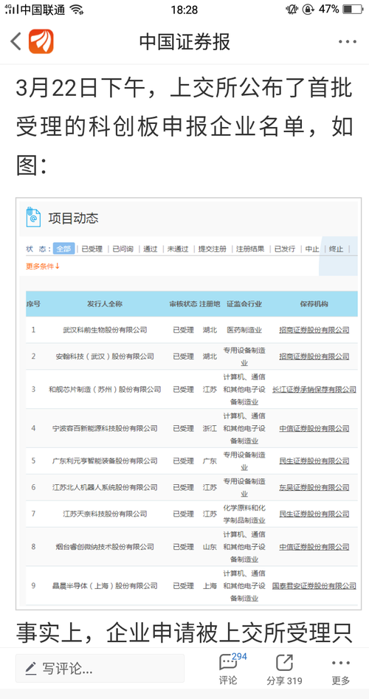Open 招商证券 link for row 1

click(x=314, y=330)
